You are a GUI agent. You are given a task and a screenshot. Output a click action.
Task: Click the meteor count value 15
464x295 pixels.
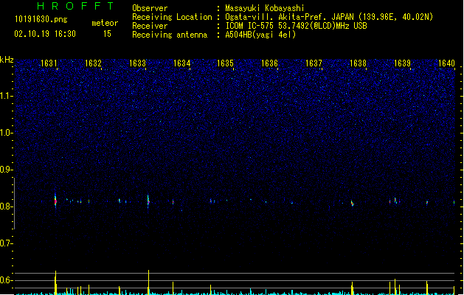[107, 34]
